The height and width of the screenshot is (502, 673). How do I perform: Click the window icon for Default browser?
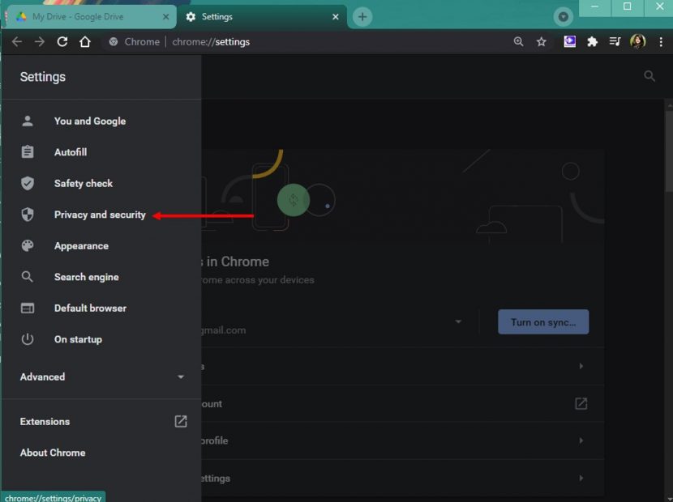pos(28,308)
